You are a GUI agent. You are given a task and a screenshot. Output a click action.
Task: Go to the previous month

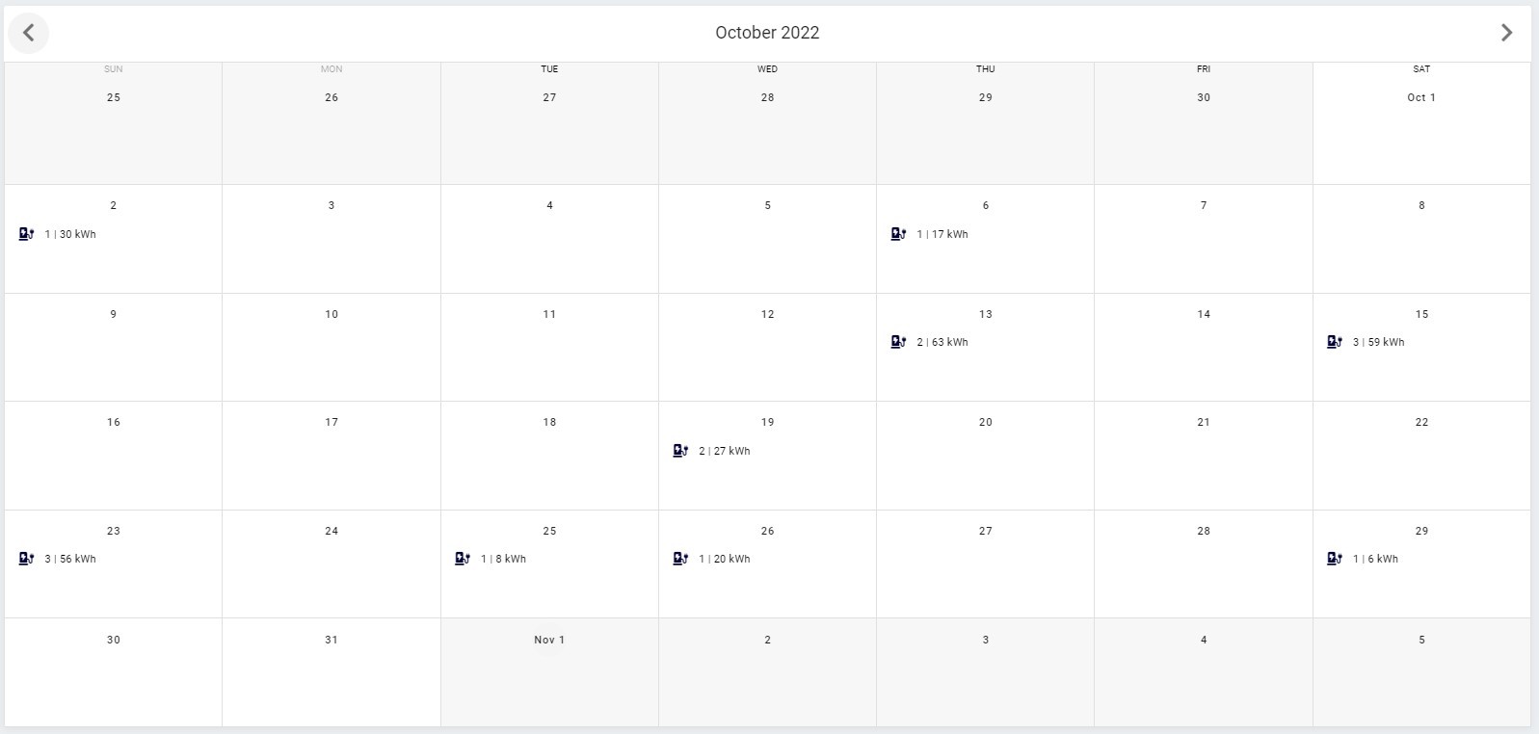tap(29, 33)
